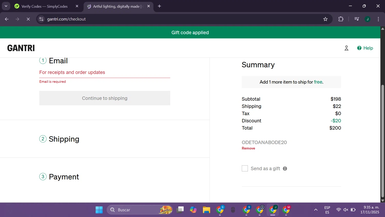The width and height of the screenshot is (385, 217).
Task: Expand the tab search dropdown
Action: pos(6,6)
